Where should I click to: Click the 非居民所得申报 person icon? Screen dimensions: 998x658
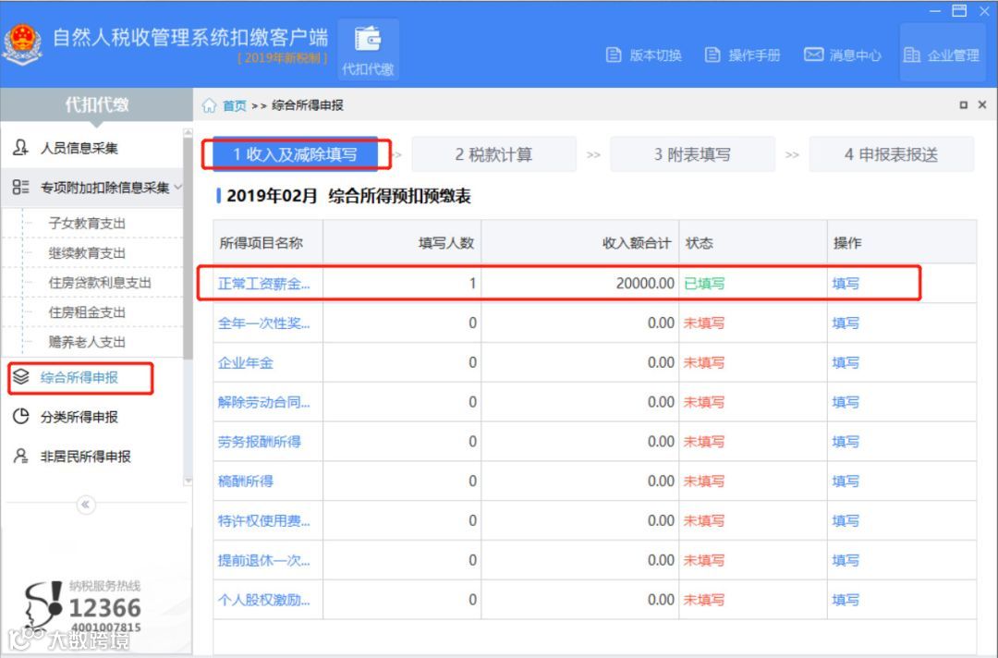tap(21, 456)
